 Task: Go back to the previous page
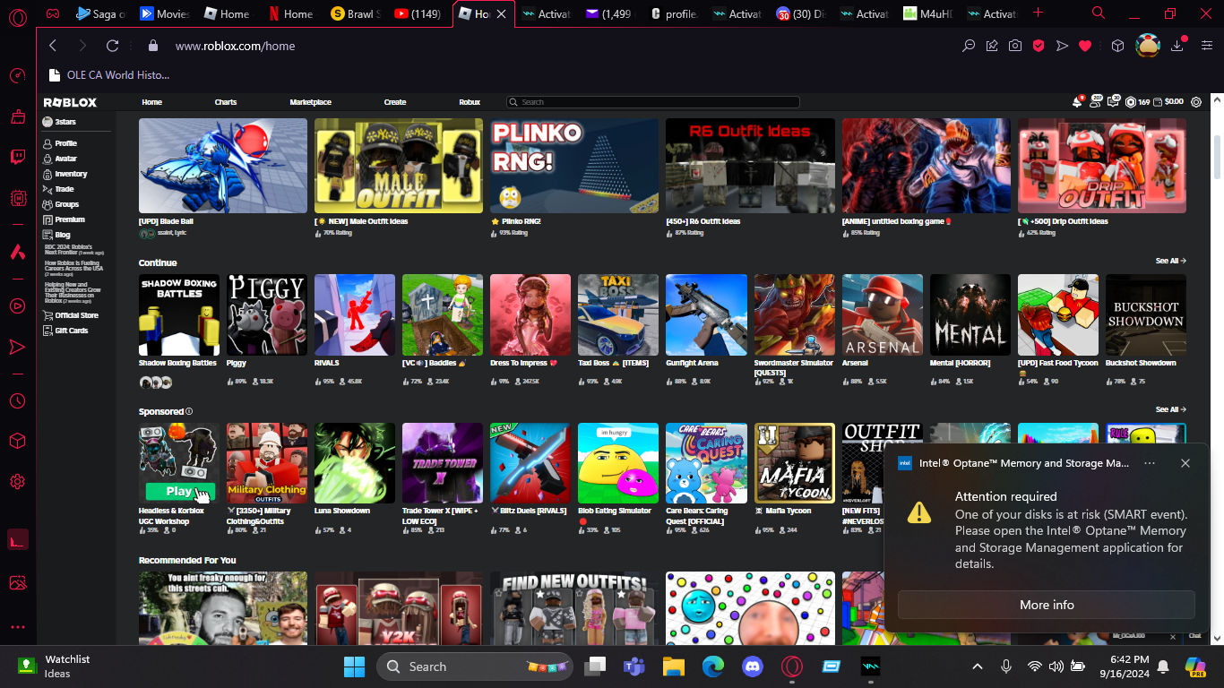click(53, 46)
